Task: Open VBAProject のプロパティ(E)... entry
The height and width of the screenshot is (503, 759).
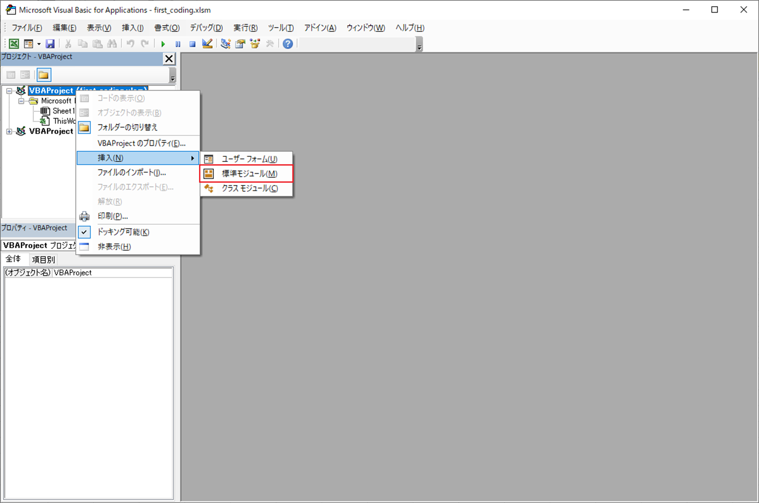Action: [138, 143]
